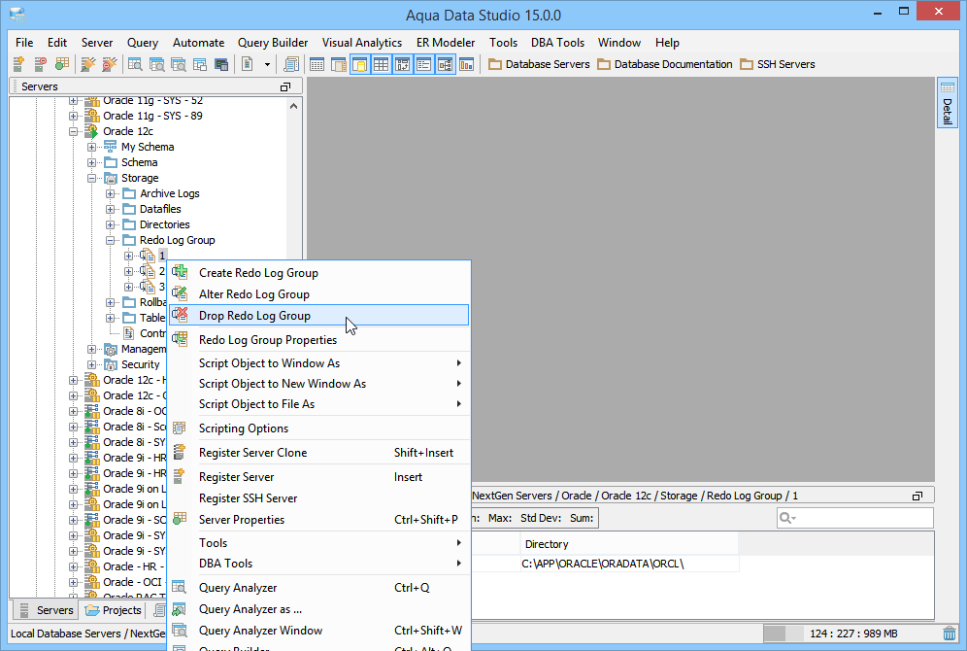Switch to the Servers bottom tab
Screen dimensions: 967x651
click(x=47, y=610)
